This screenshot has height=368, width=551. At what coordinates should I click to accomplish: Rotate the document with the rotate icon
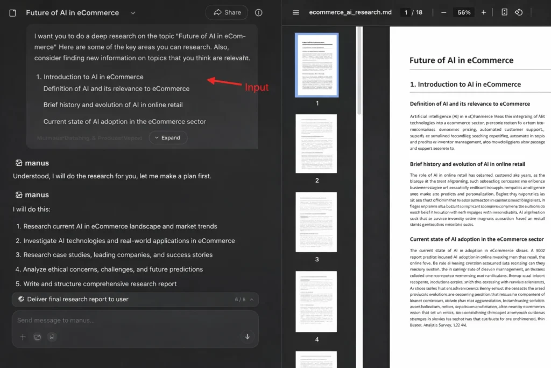519,12
